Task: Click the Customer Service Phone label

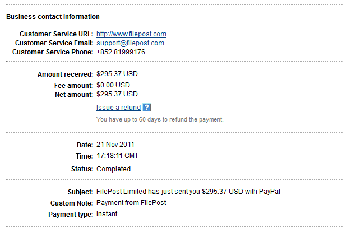Action: tap(53, 52)
